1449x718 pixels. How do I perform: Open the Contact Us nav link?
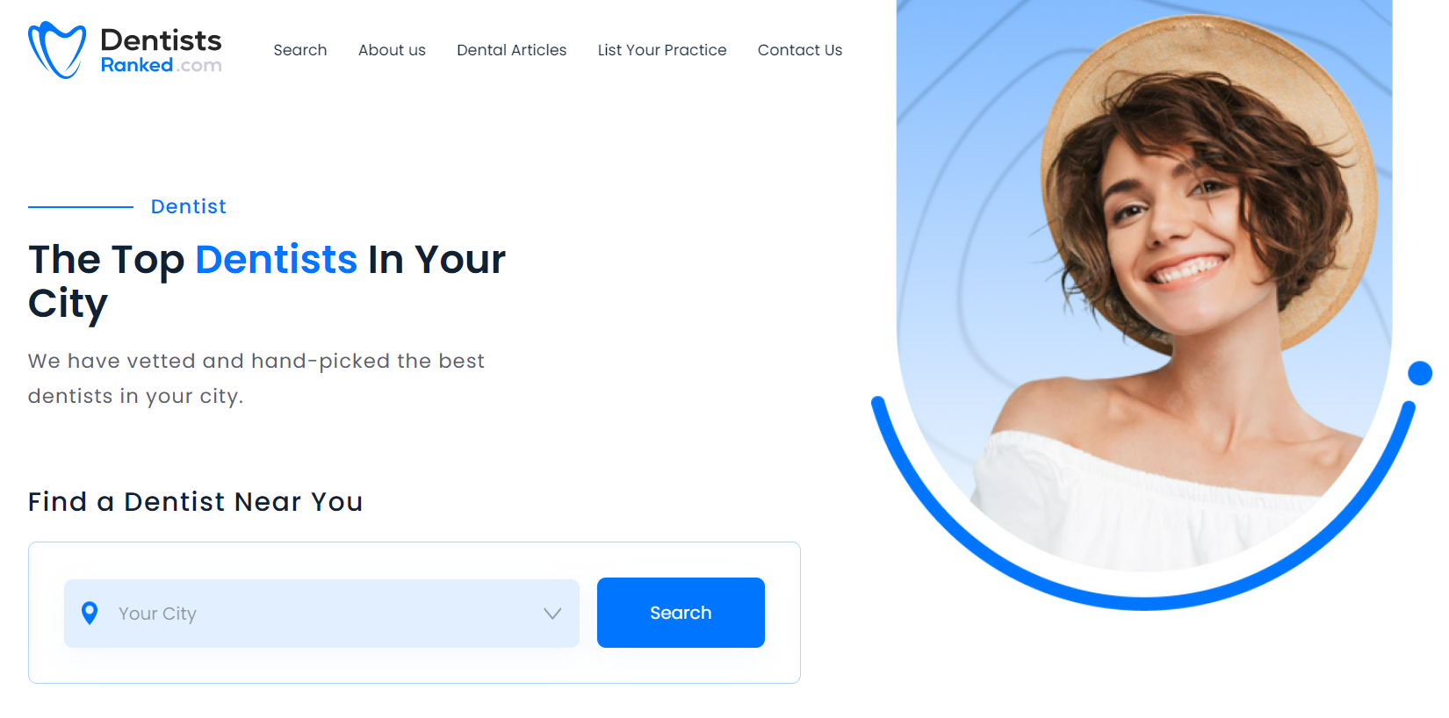pyautogui.click(x=800, y=50)
